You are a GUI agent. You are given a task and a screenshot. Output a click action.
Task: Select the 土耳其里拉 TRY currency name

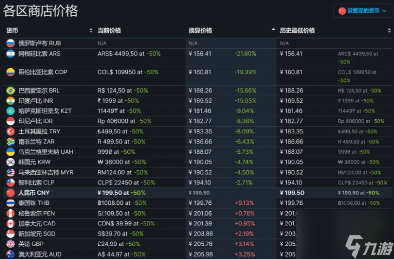pyautogui.click(x=39, y=131)
